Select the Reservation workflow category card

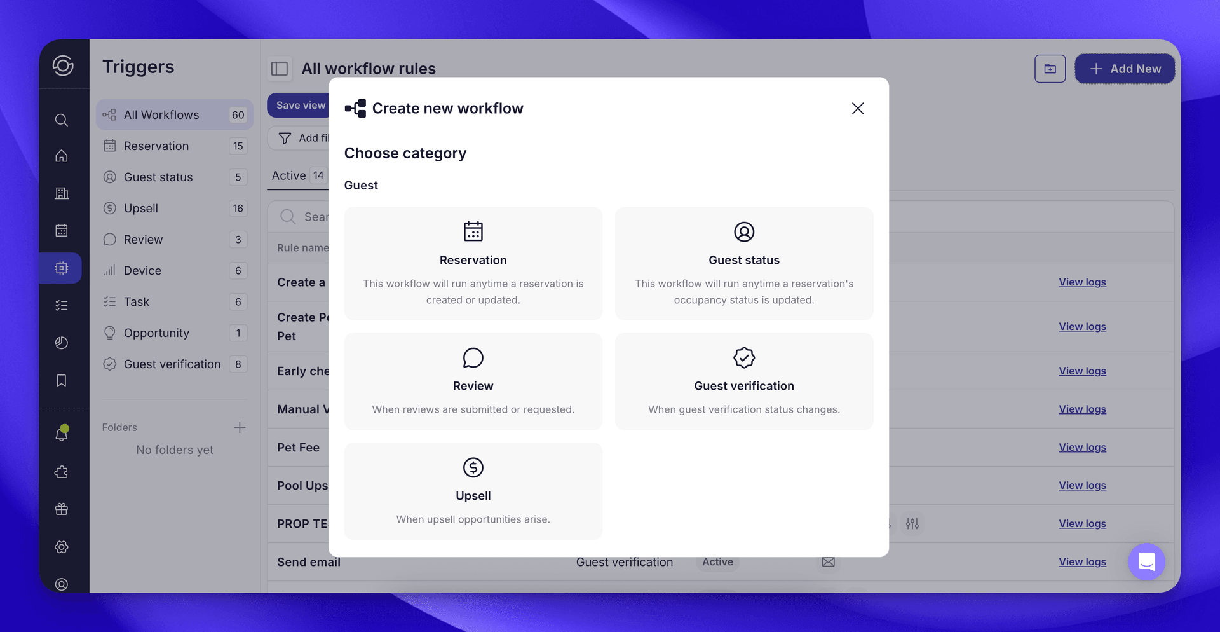[x=473, y=263]
